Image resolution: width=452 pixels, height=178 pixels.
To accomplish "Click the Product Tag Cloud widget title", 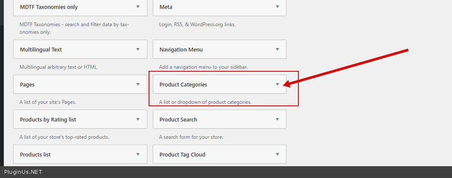I will pyautogui.click(x=182, y=154).
